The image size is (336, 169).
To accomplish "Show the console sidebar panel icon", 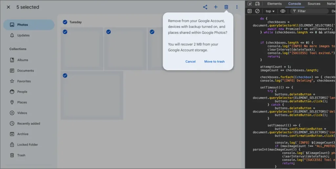I will pos(249,11).
